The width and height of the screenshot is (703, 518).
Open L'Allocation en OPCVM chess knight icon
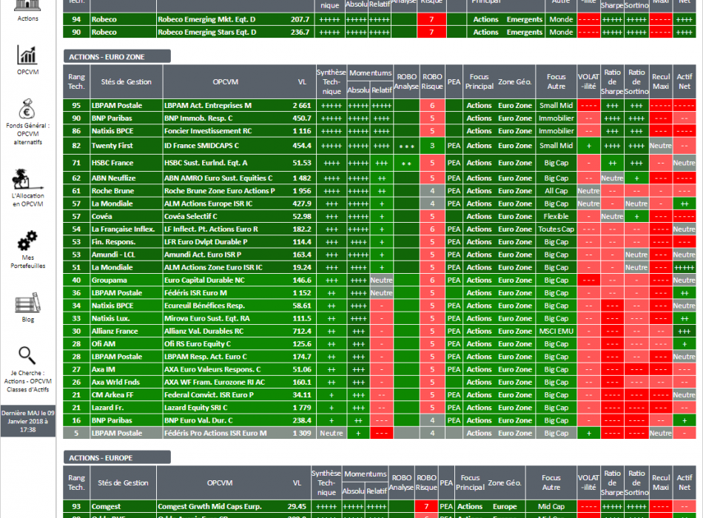click(28, 179)
